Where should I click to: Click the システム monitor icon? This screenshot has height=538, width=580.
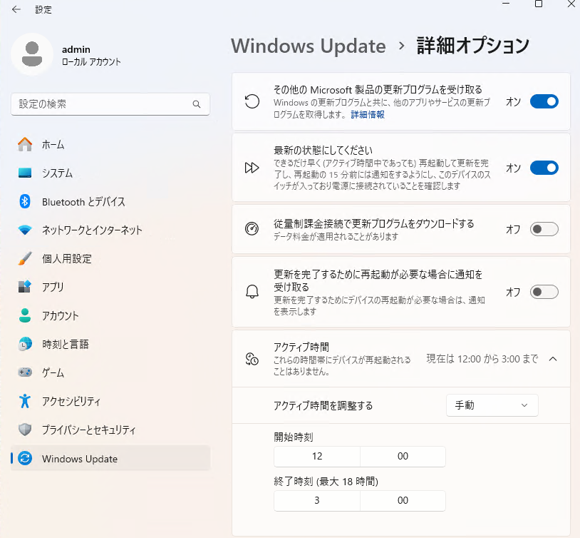(25, 173)
